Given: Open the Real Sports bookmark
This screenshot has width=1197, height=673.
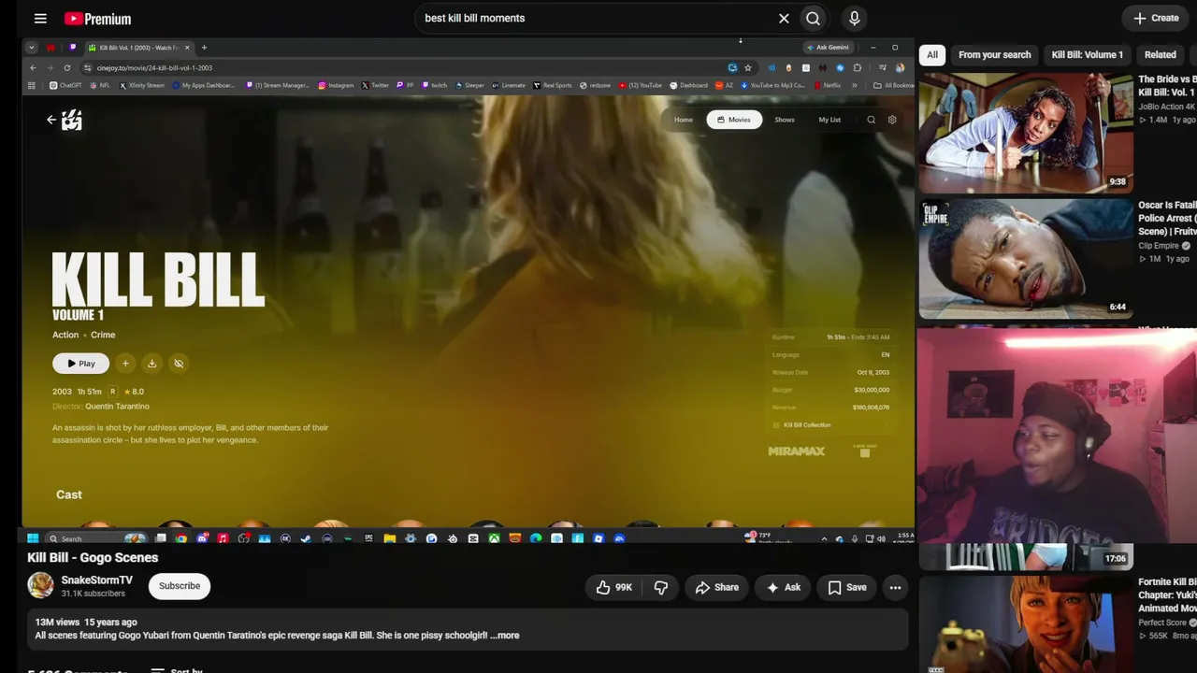Looking at the screenshot, I should click(x=552, y=85).
